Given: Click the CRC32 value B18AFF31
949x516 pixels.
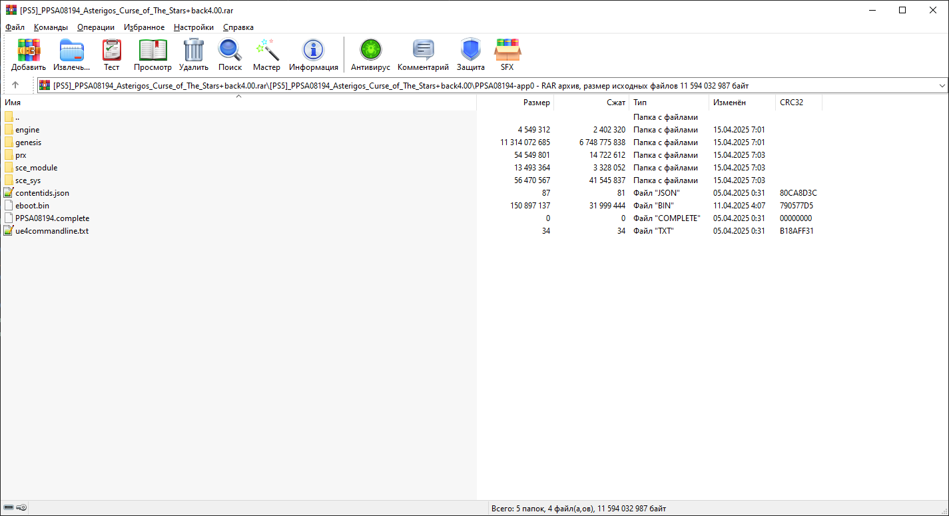Looking at the screenshot, I should pos(796,231).
